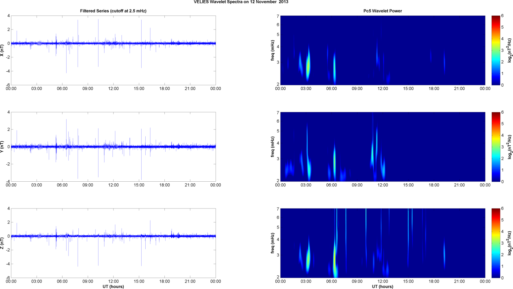The height and width of the screenshot is (289, 513).
Task: Click 'log2(nT²/Hz)' label beside bottom color bar
Action: (510, 243)
